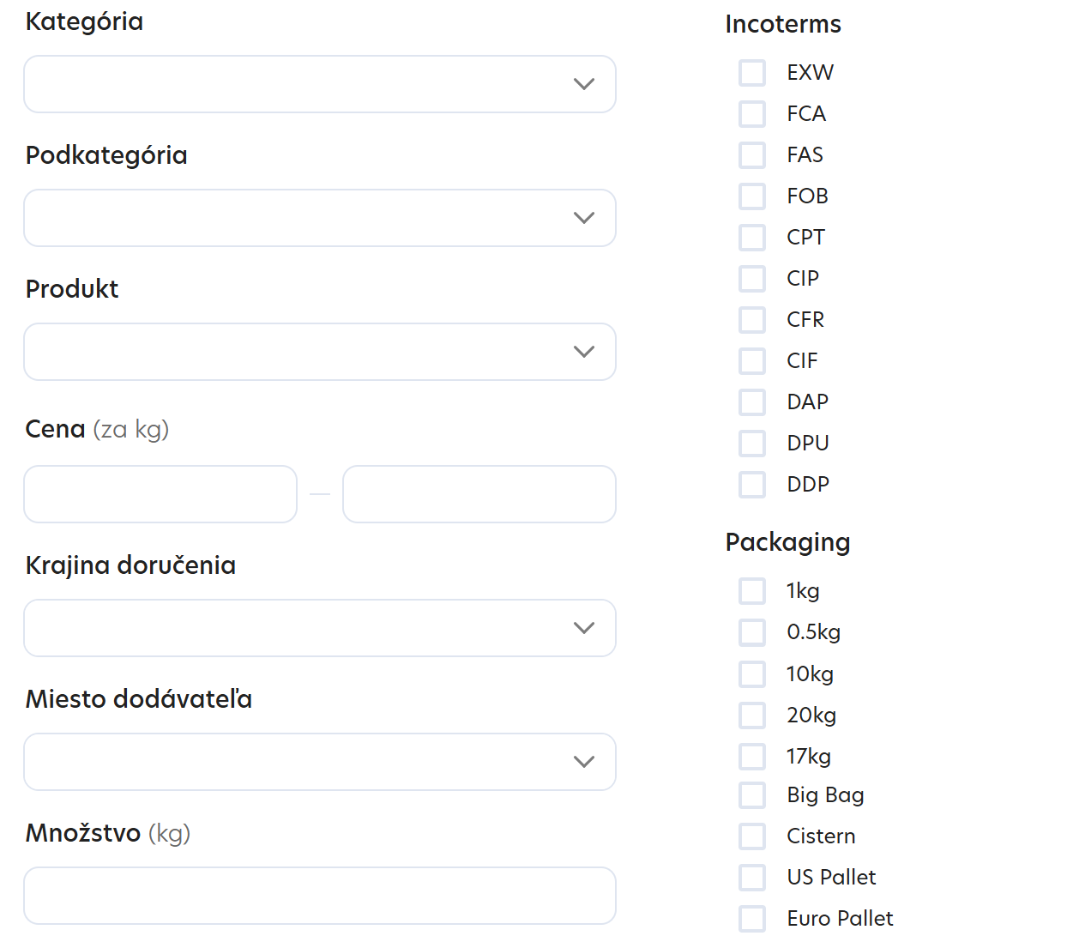Screen dimensions: 1067x948
Task: Check the DDP Incoterms option
Action: pos(752,484)
